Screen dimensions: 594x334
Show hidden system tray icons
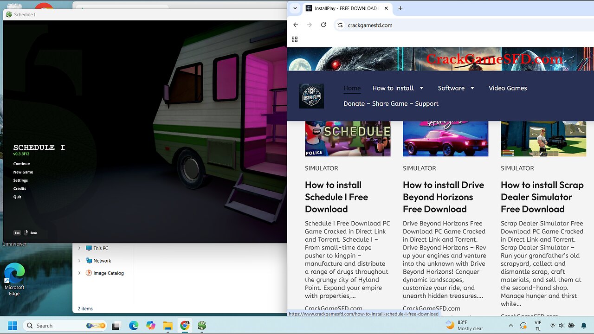(x=511, y=326)
